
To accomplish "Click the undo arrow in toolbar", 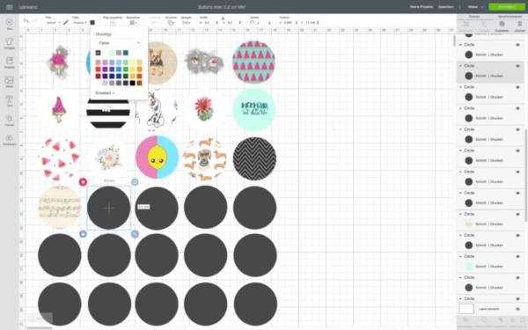I will [26, 21].
